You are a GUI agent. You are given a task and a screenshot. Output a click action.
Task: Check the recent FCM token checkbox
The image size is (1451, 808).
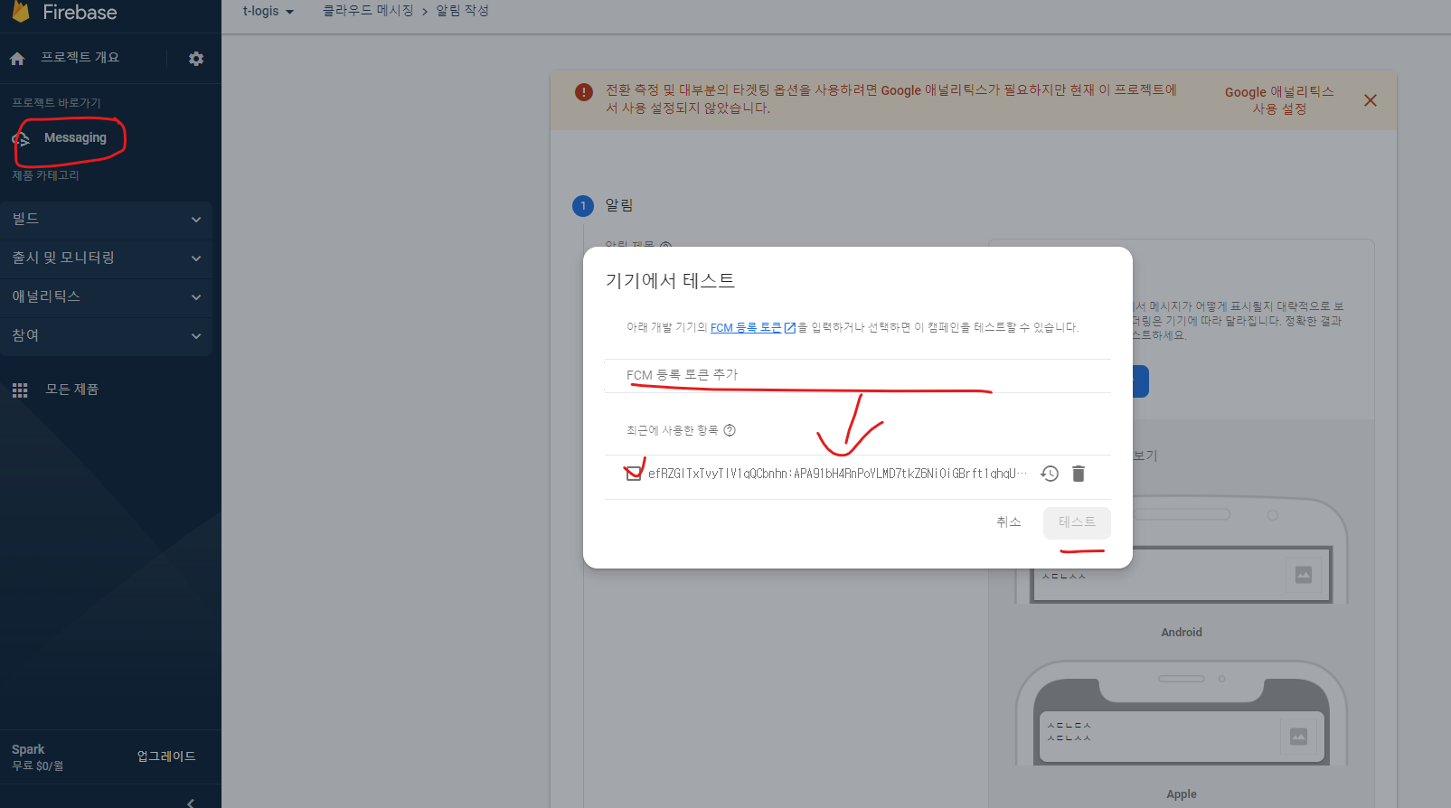634,474
